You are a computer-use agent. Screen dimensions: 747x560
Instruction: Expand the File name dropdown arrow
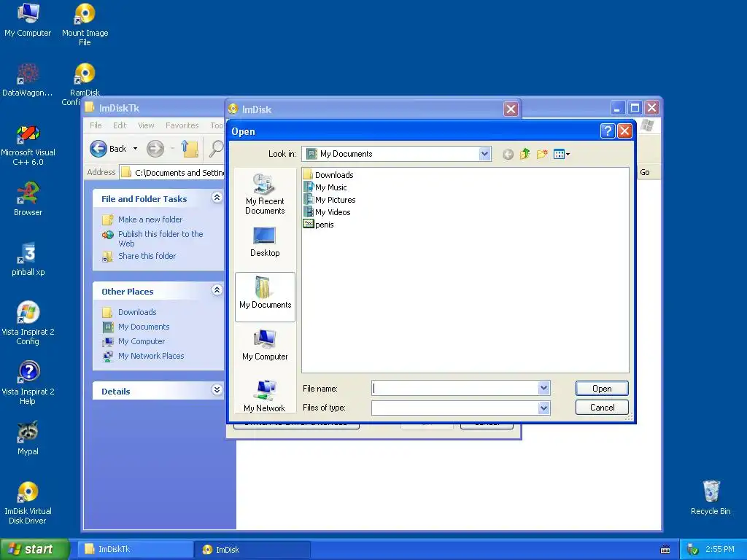pyautogui.click(x=543, y=388)
